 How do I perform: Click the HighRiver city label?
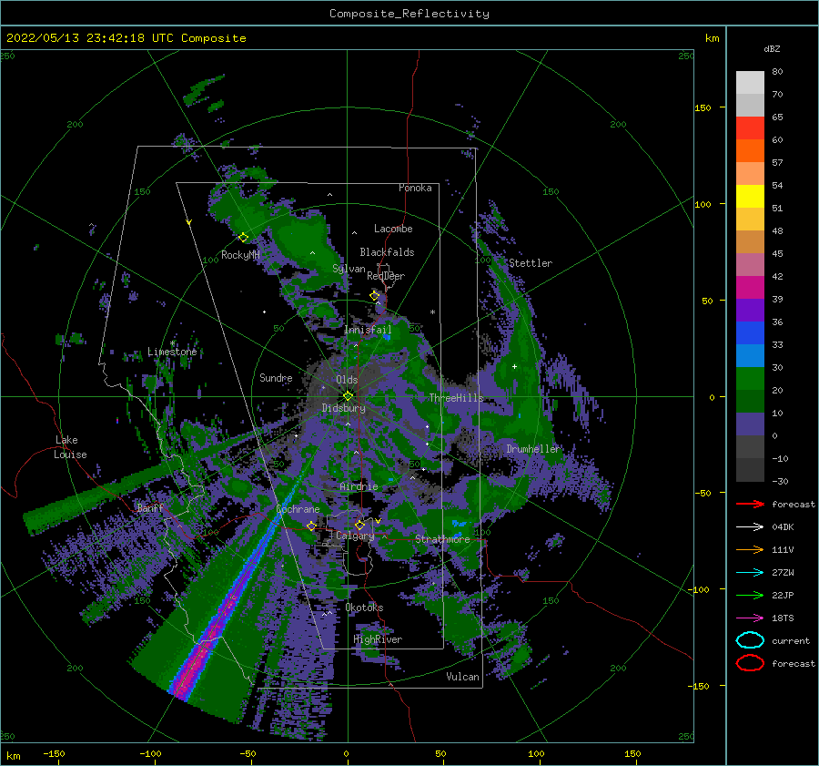(378, 639)
